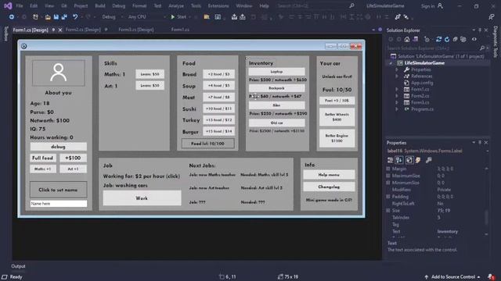Image resolution: width=501 pixels, height=281 pixels.
Task: Switch to the Form3.cs [Design] tab
Action: click(136, 30)
